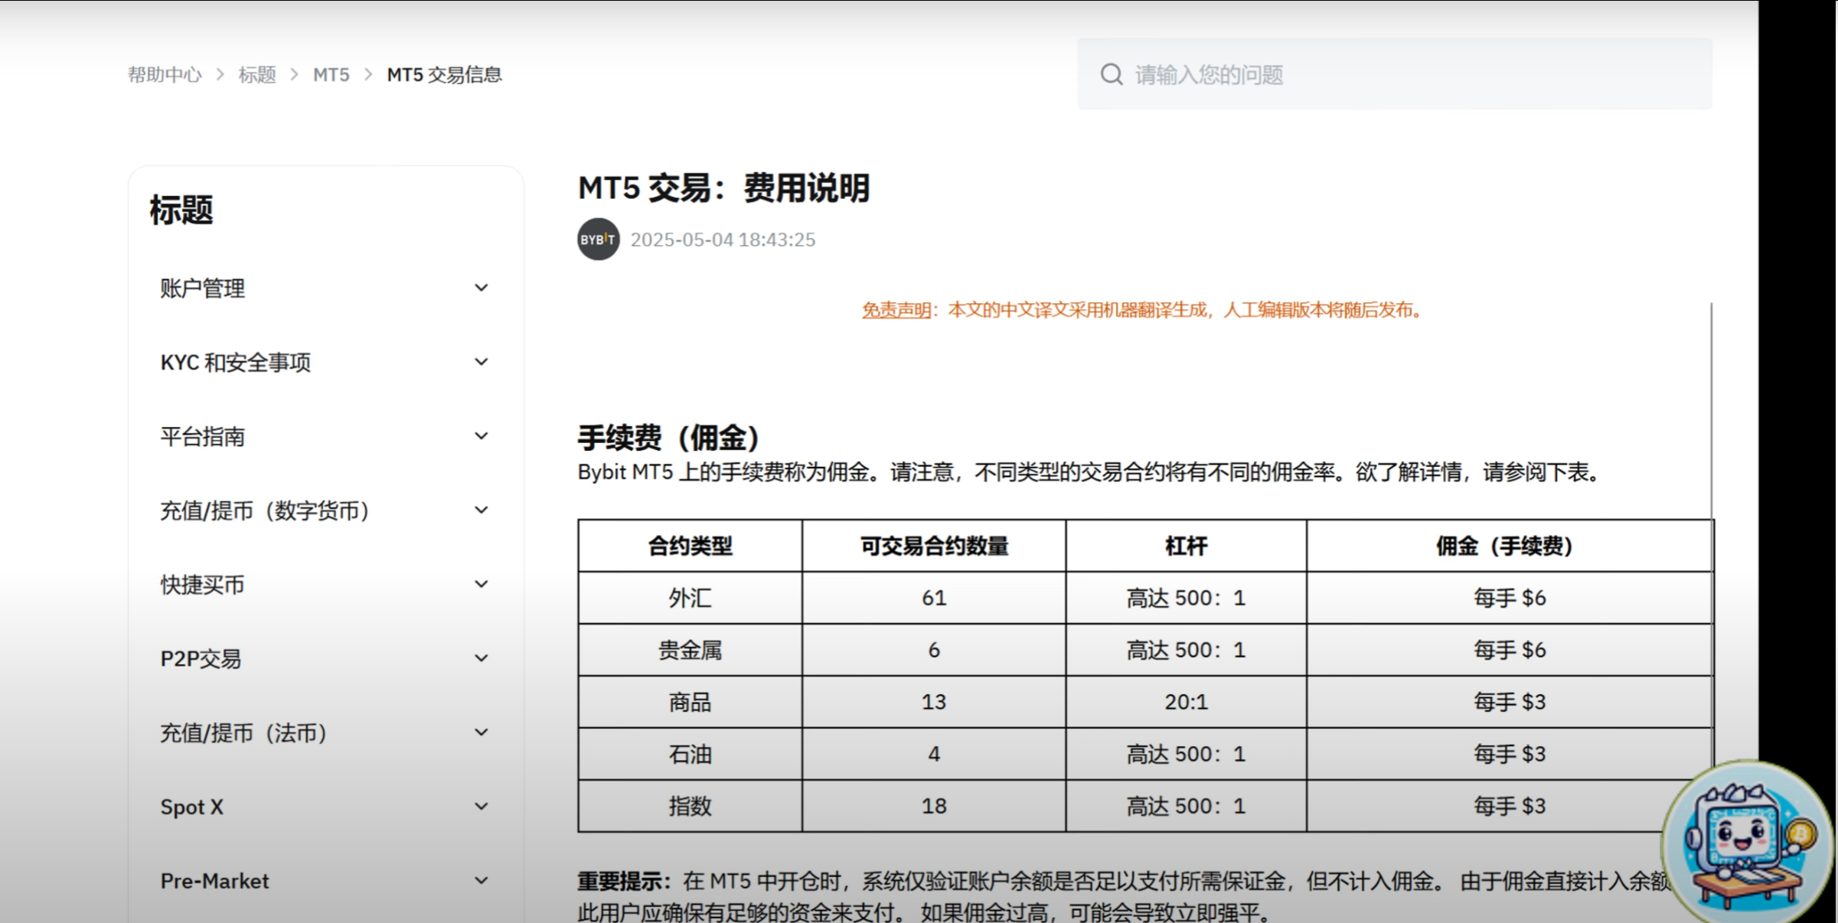Viewport: 1838px width, 923px height.
Task: Click 每手 $3 in 石油 row
Action: [1510, 754]
